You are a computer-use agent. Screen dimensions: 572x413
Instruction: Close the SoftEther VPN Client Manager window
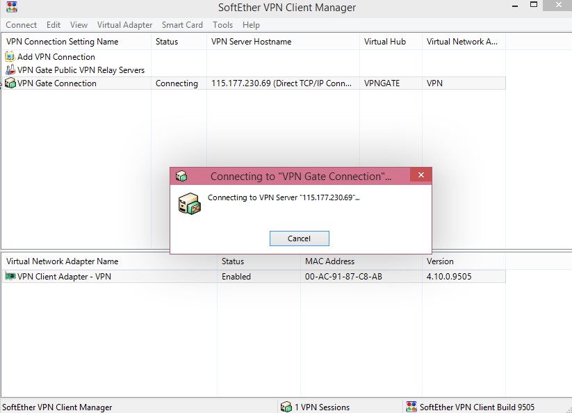559,5
